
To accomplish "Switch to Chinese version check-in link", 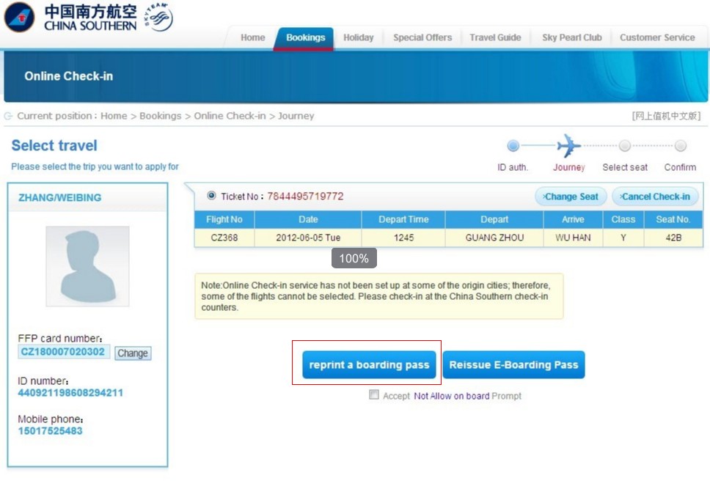I will click(x=666, y=116).
